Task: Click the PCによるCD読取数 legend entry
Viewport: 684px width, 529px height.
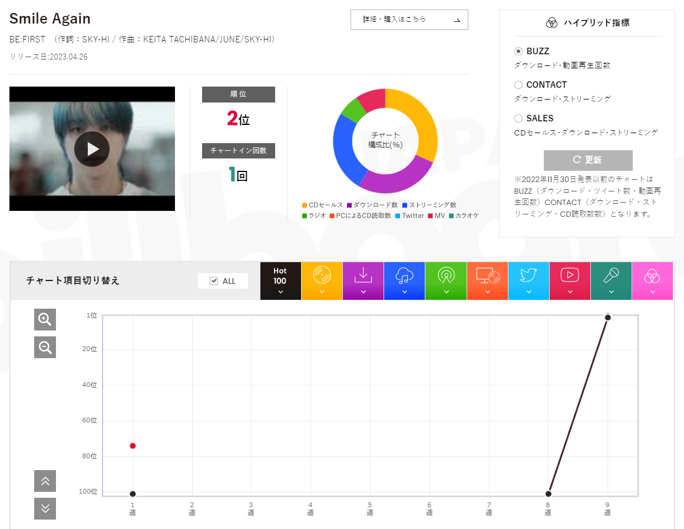Action: [x=361, y=216]
